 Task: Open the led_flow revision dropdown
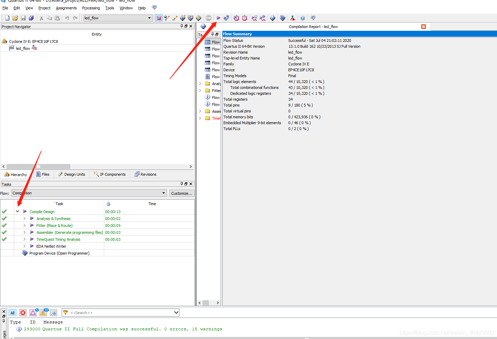118,18
